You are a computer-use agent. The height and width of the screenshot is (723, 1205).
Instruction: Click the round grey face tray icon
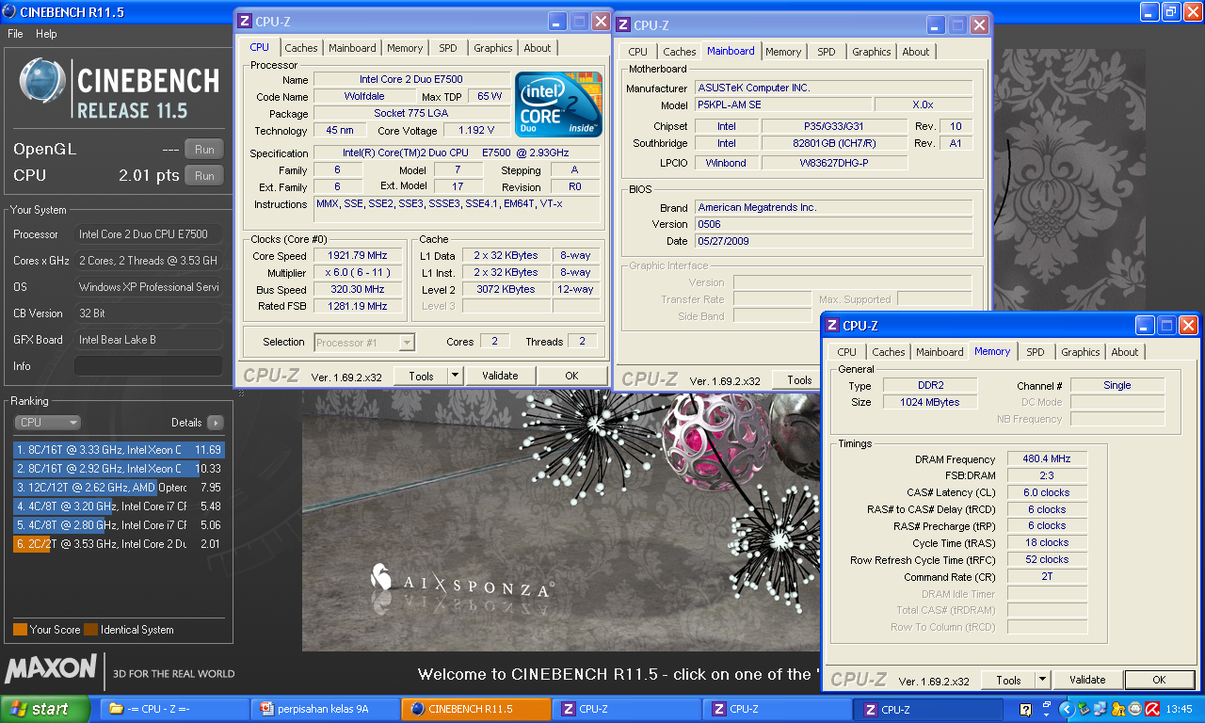pyautogui.click(x=1135, y=709)
